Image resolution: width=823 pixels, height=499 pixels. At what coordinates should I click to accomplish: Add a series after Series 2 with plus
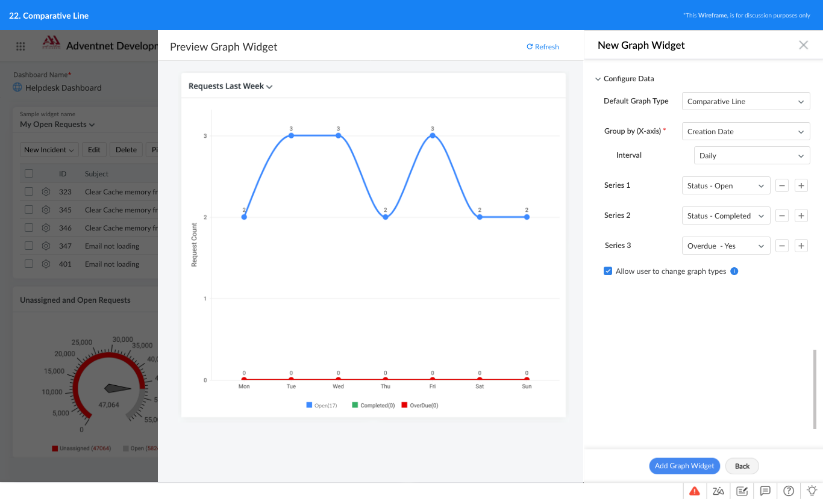pos(801,215)
